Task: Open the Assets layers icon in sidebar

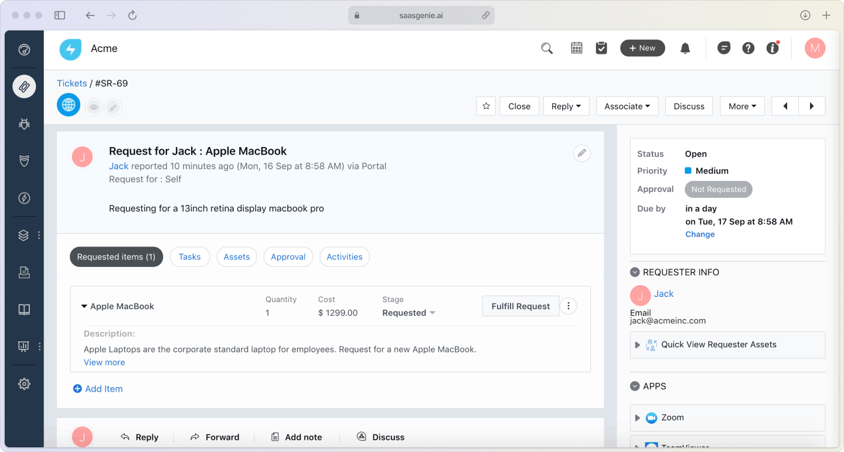Action: coord(24,235)
